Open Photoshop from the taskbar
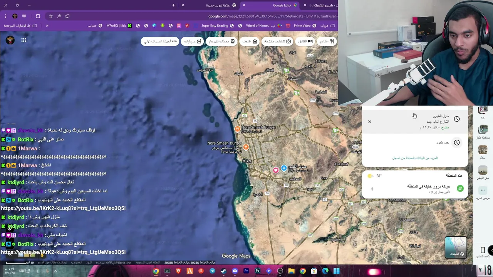 click(x=258, y=271)
